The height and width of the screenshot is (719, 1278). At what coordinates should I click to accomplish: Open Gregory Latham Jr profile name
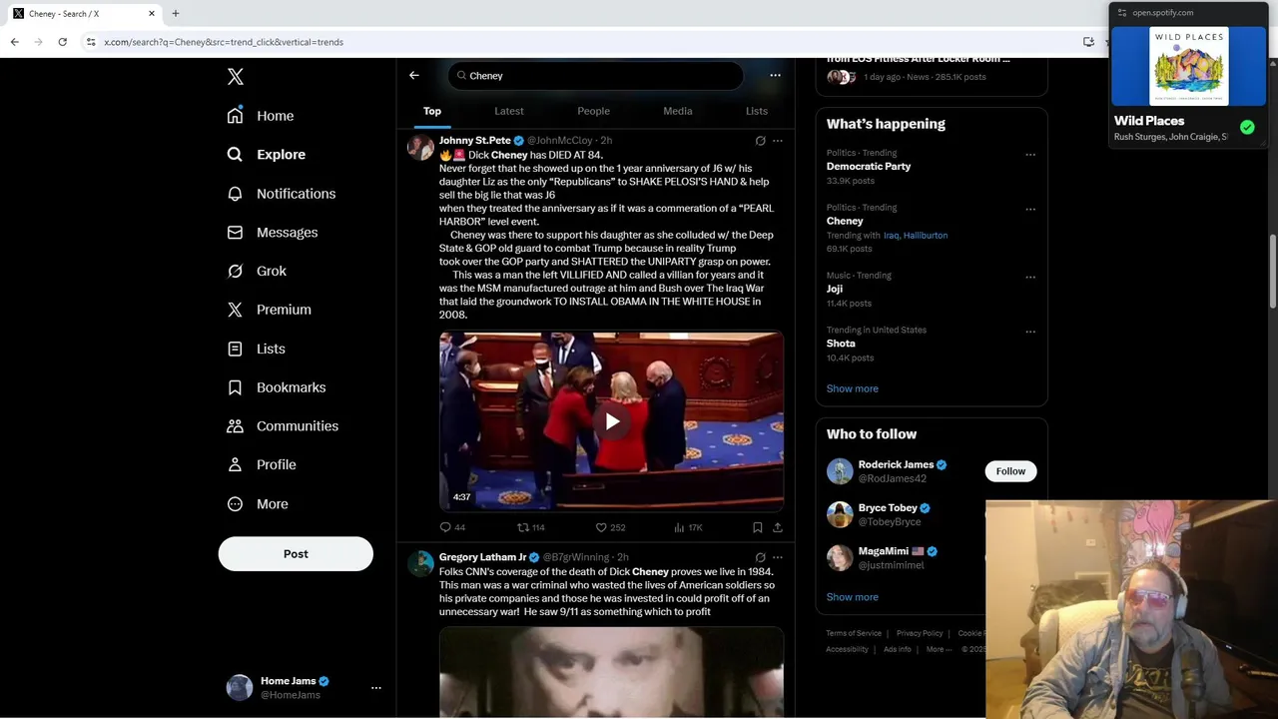(x=482, y=557)
